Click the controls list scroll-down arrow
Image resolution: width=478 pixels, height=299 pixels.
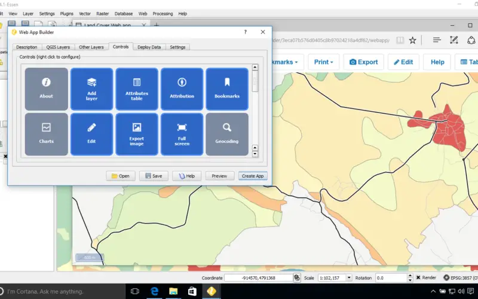[255, 154]
